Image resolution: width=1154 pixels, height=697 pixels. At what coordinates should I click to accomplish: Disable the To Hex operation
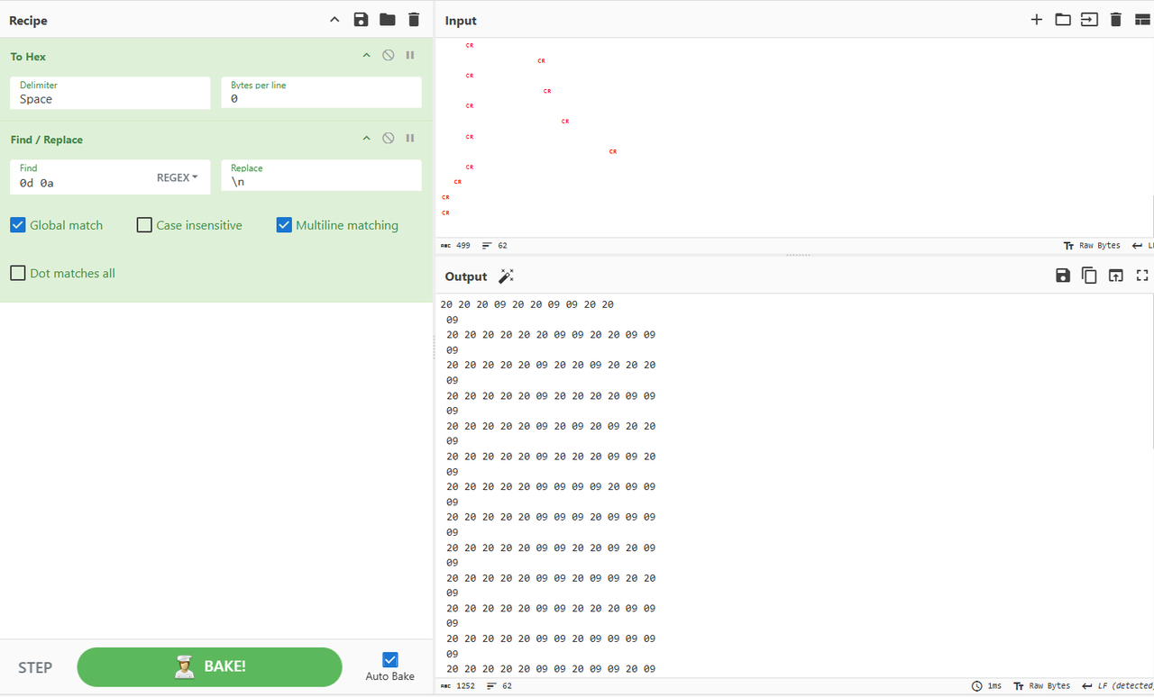388,56
